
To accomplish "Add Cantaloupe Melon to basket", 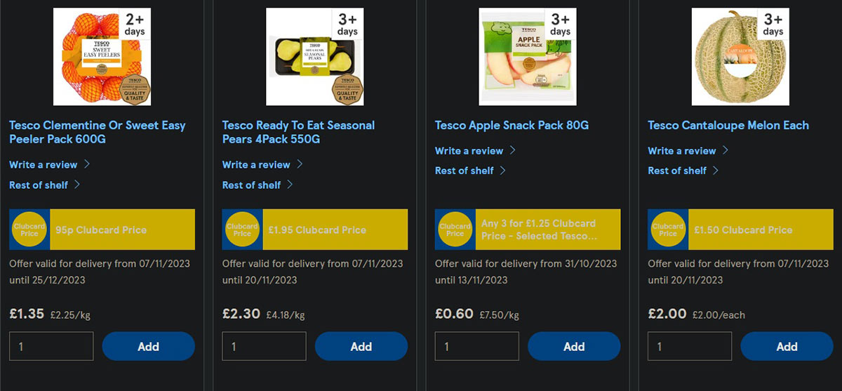I will pos(787,346).
